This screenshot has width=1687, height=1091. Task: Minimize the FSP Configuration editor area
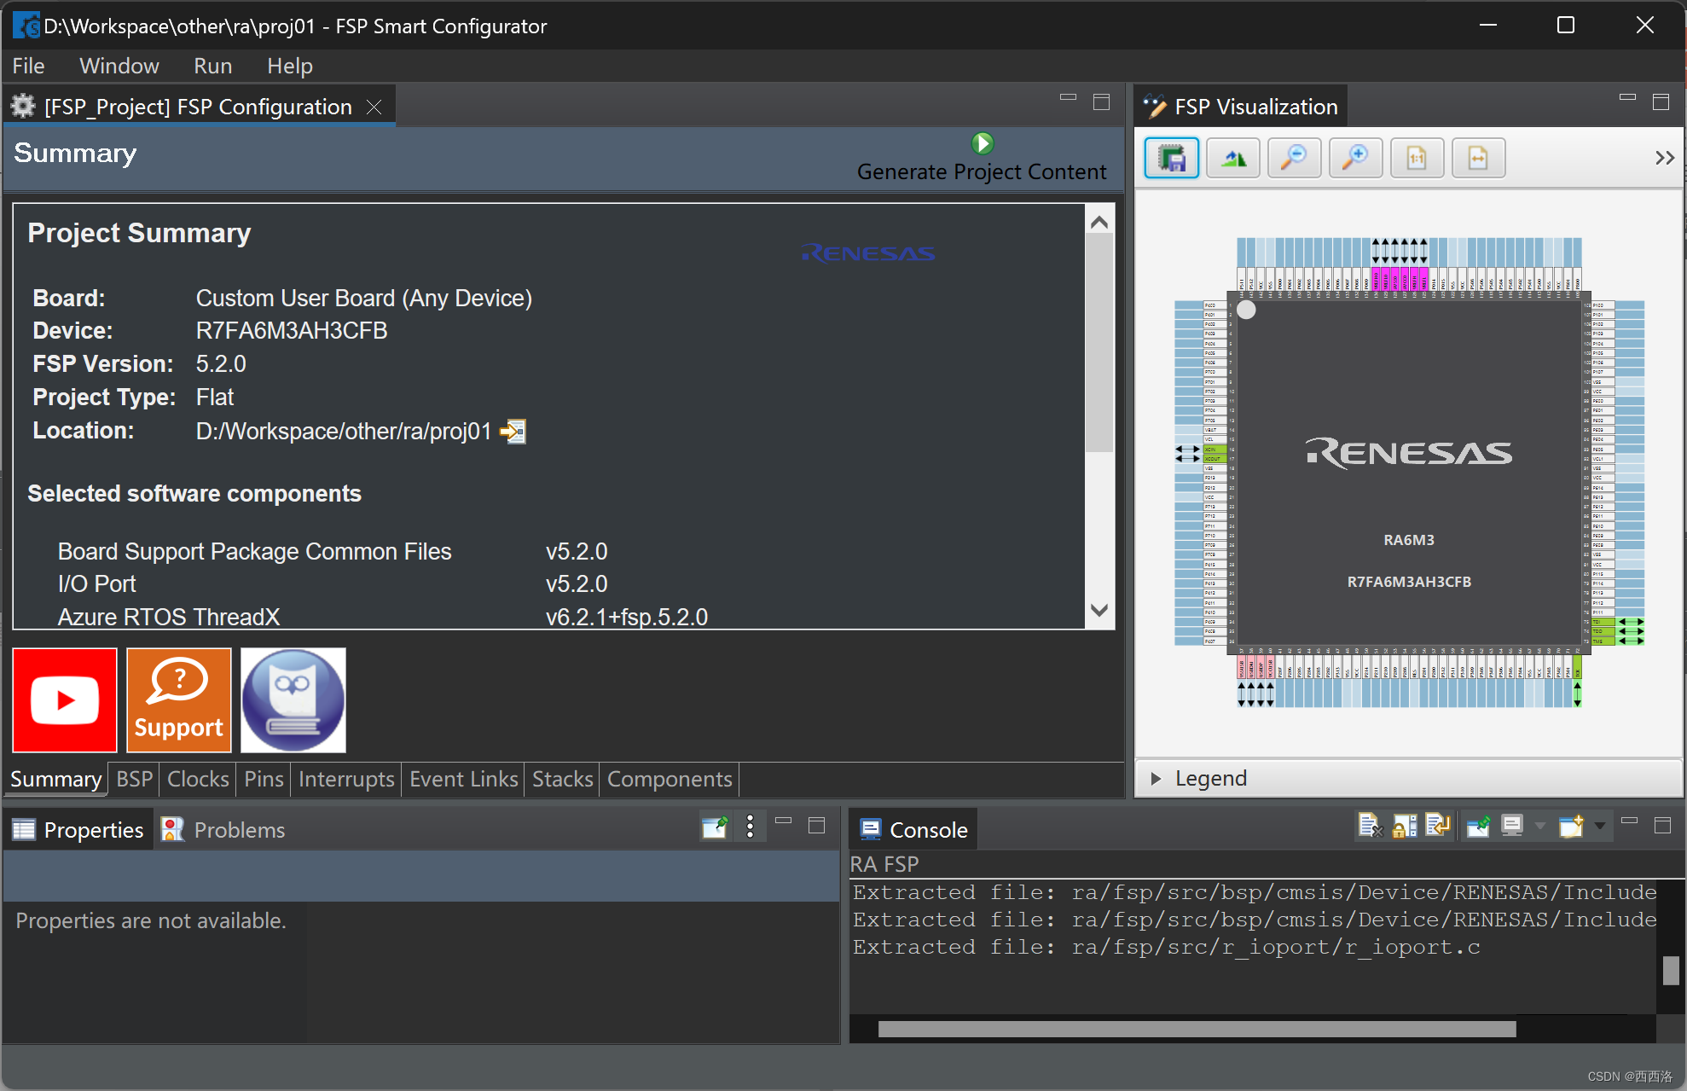(1068, 97)
